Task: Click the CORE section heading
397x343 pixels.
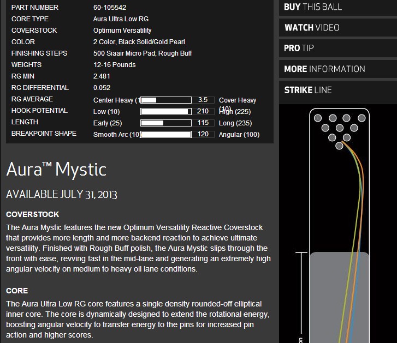Action: (17, 291)
